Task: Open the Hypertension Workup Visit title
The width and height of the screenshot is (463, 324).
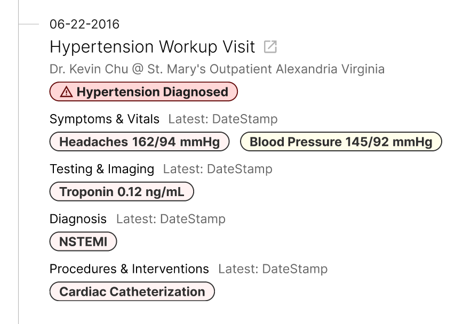Action: pos(153,47)
